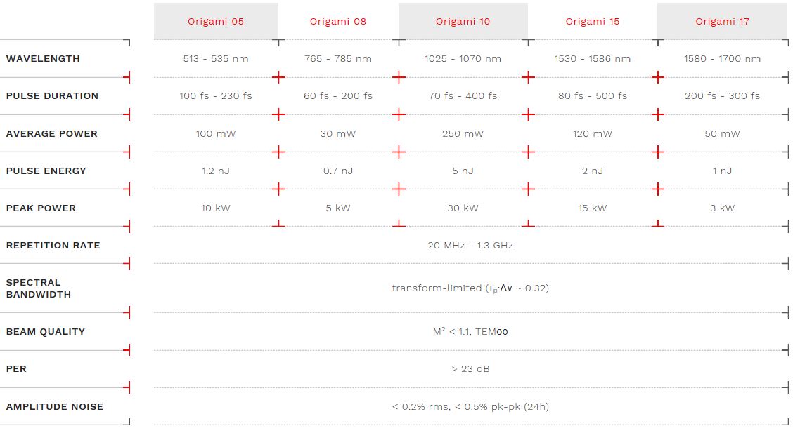This screenshot has width=800, height=440.
Task: Click the WAVELENGTH row label
Action: tap(43, 59)
